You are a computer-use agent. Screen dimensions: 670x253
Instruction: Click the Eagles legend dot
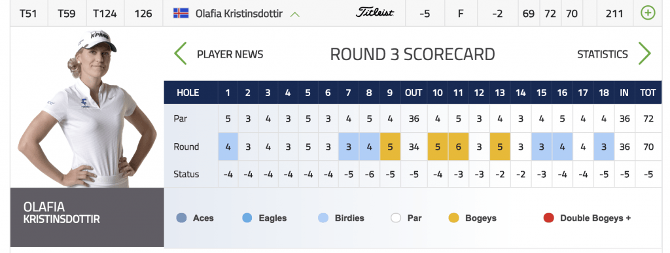[x=247, y=218]
